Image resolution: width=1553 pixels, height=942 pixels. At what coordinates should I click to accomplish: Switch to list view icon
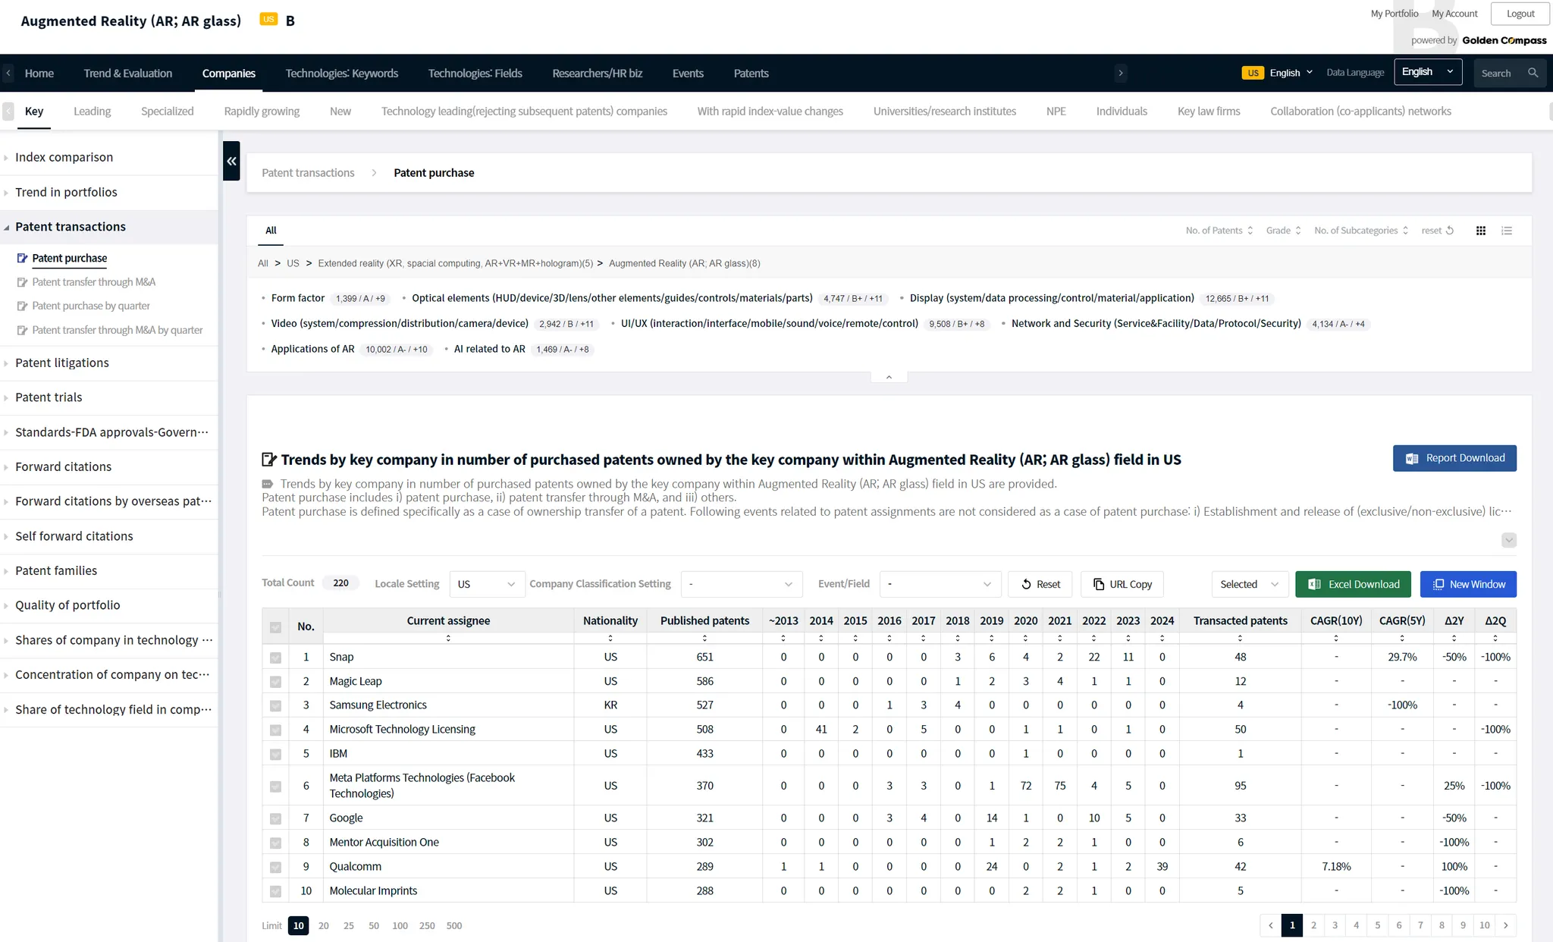tap(1507, 231)
